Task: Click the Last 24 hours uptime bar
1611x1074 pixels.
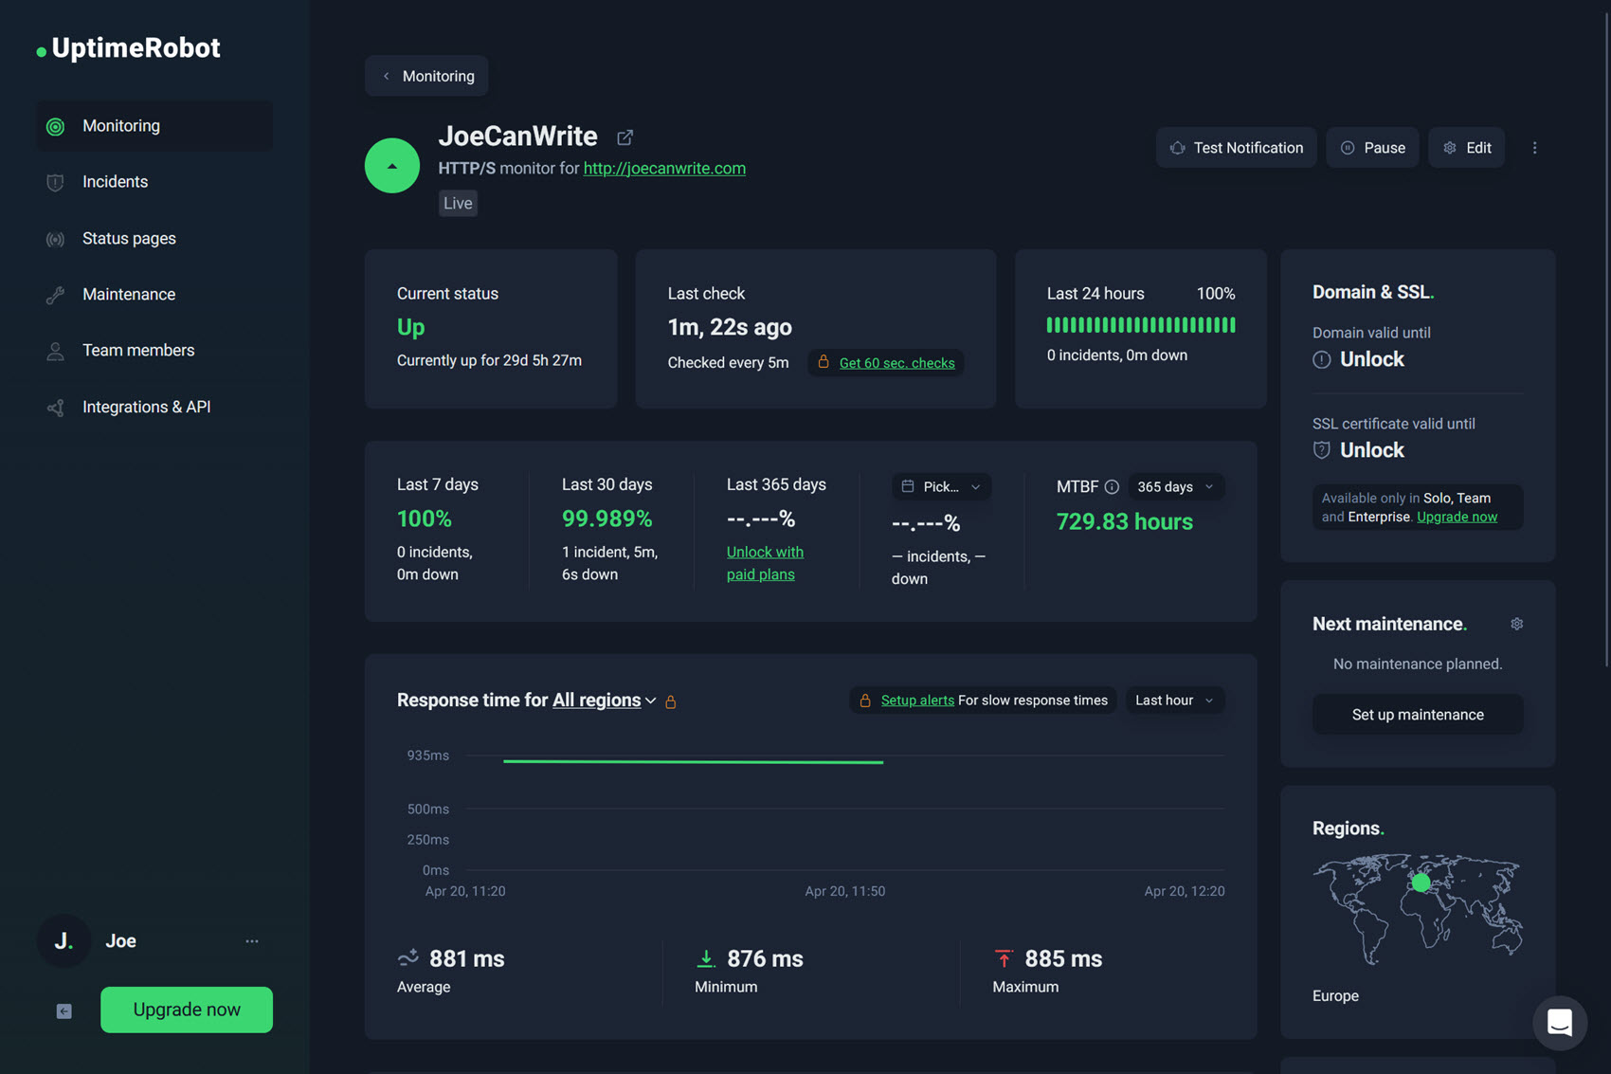Action: [1140, 324]
